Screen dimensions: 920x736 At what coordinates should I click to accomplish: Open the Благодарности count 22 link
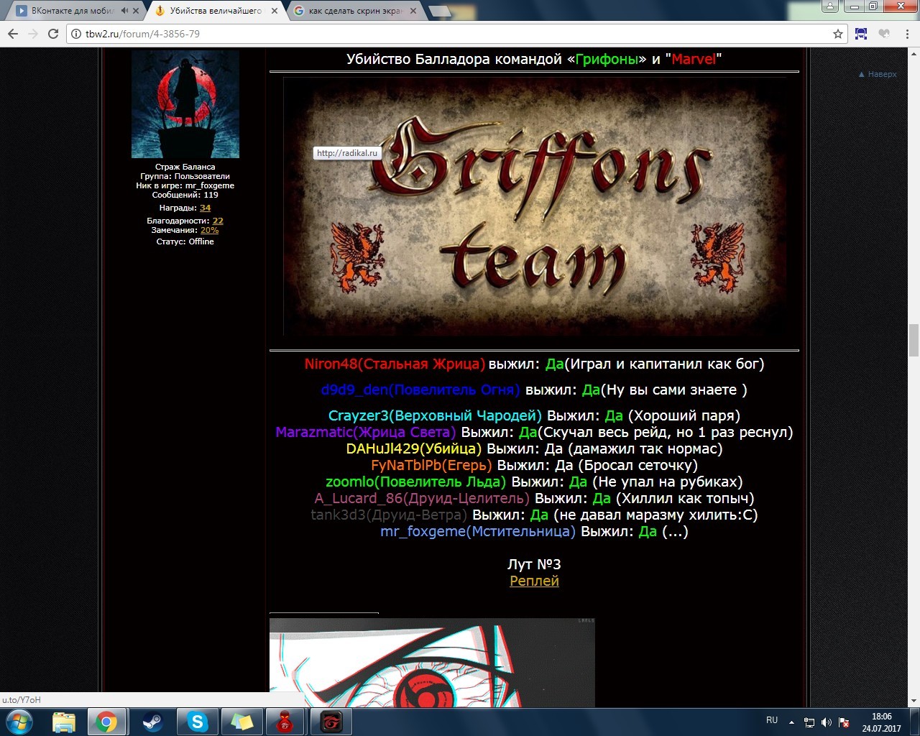(x=218, y=221)
